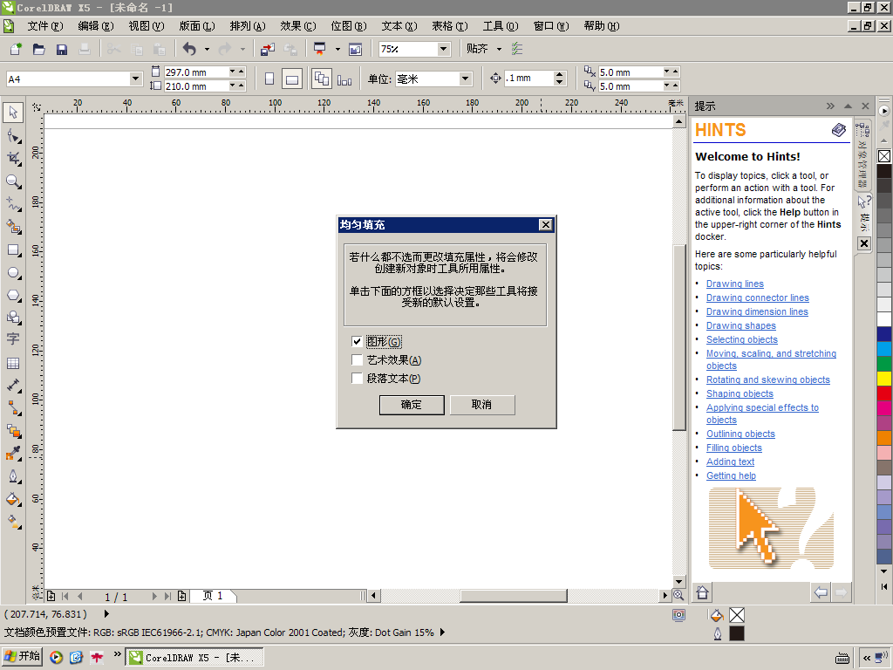Select the Zoom tool in the toolbox
This screenshot has height=670, width=893.
click(13, 181)
